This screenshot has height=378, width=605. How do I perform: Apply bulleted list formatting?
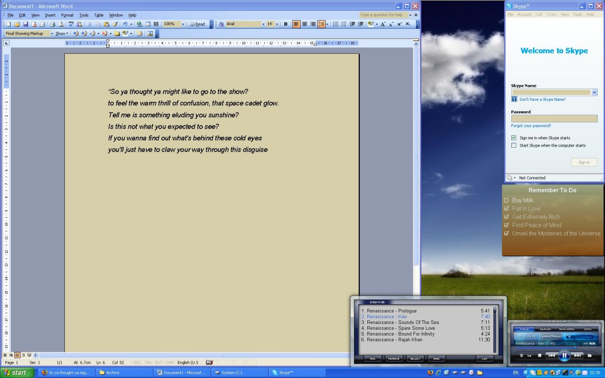coord(344,24)
